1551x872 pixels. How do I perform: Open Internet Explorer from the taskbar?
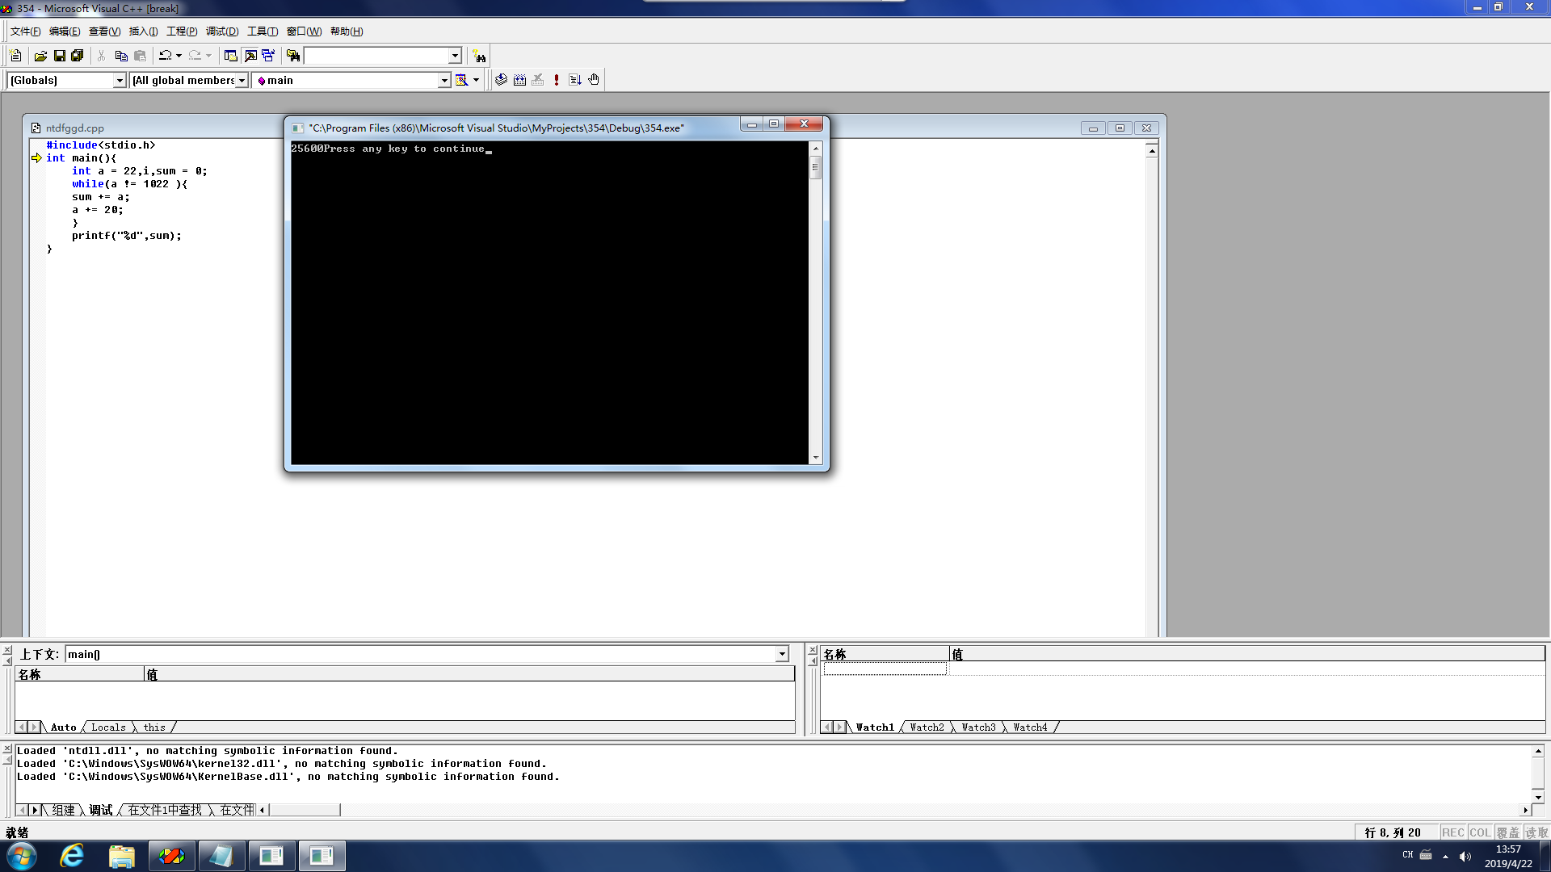[72, 856]
